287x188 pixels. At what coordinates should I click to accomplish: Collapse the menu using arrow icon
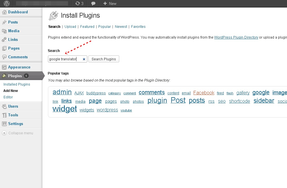4,133
